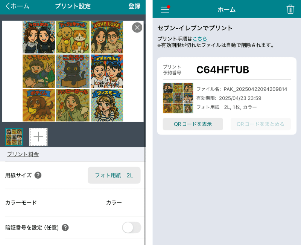The image size is (301, 245).
Task: Add another photo with the plus tile
Action: point(38,137)
